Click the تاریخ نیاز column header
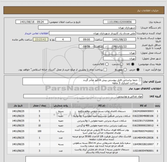 point(18,106)
